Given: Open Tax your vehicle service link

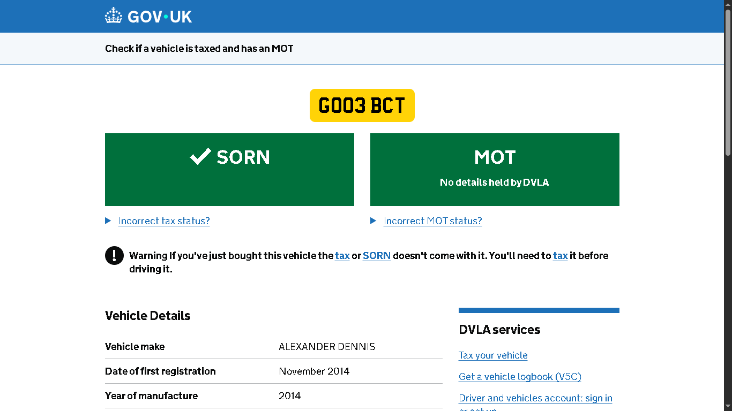Looking at the screenshot, I should 493,355.
